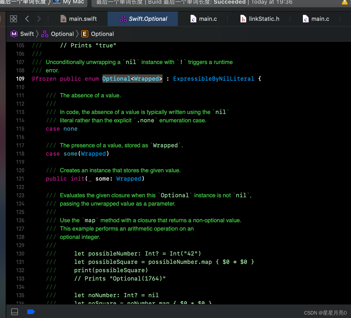
Task: Click the @frozen attribute
Action: point(44,79)
